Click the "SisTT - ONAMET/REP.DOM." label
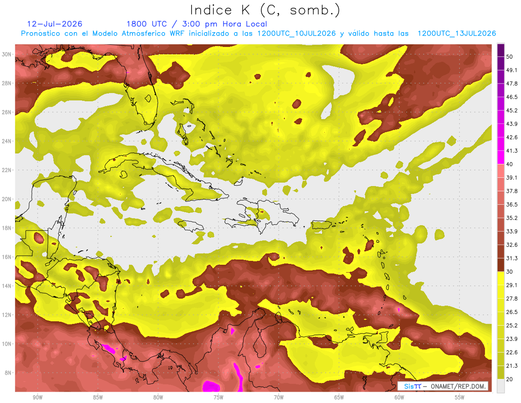 [x=442, y=386]
